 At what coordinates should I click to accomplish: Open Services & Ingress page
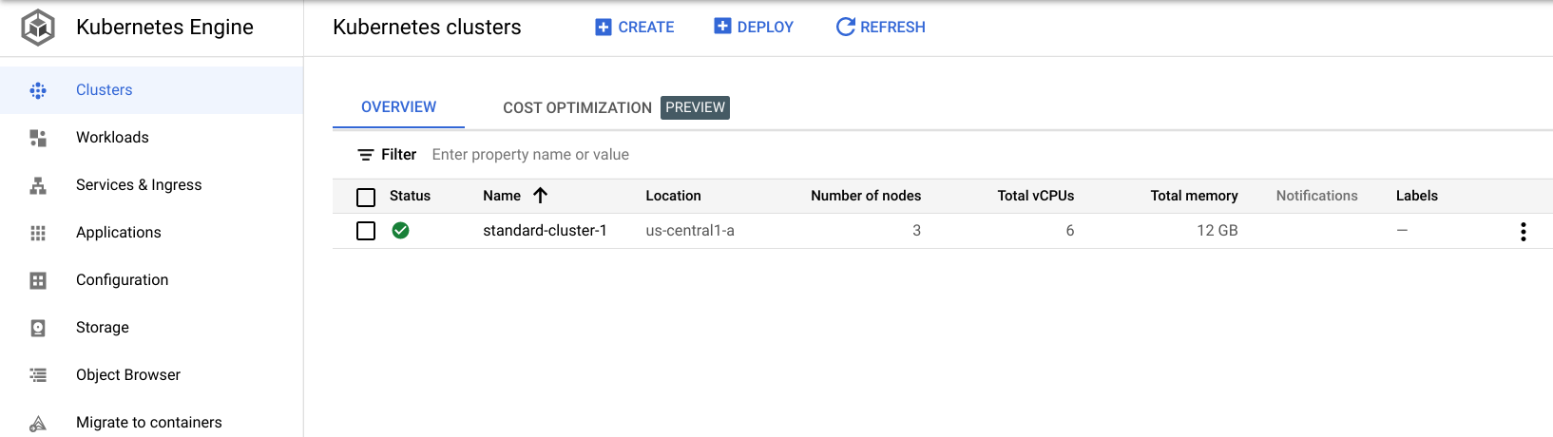[x=151, y=185]
